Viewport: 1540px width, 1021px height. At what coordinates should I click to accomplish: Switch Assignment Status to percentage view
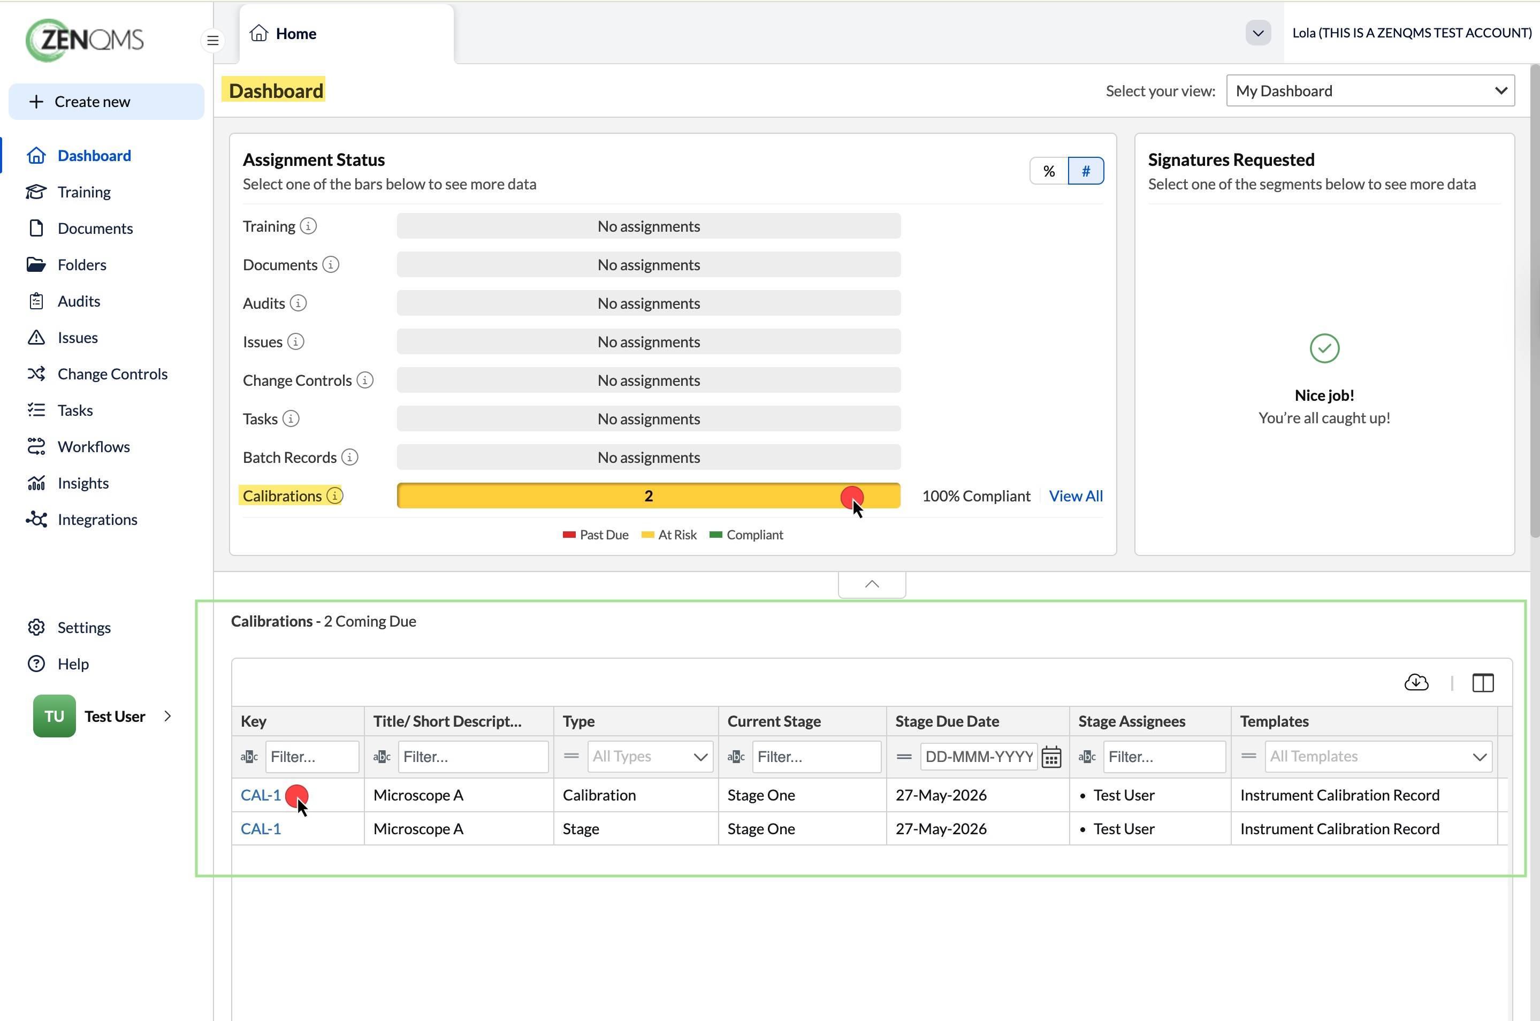pyautogui.click(x=1048, y=171)
